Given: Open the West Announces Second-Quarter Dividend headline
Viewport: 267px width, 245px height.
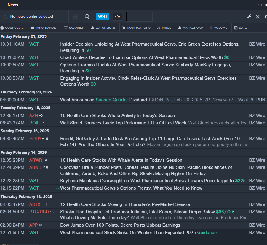Looking at the screenshot, I should click(x=103, y=100).
